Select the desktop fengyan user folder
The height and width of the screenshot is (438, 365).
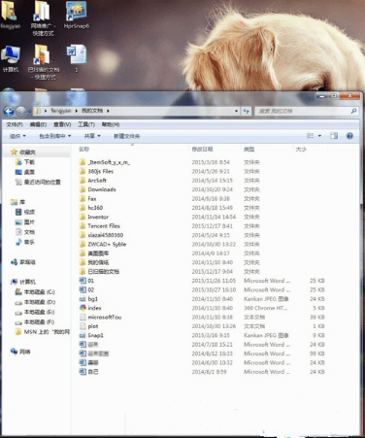[x=10, y=15]
